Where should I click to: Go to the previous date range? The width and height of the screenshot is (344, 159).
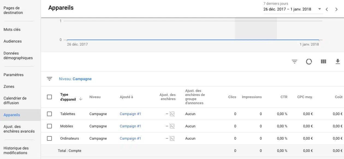pos(327,9)
